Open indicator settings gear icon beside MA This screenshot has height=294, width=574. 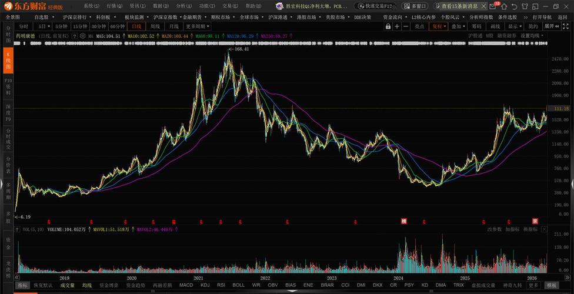82,36
